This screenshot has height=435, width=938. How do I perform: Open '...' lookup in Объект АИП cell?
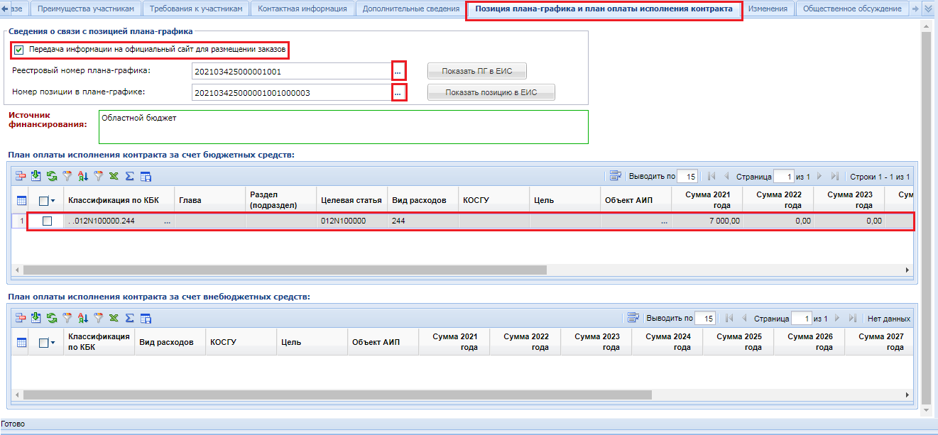pyautogui.click(x=664, y=221)
